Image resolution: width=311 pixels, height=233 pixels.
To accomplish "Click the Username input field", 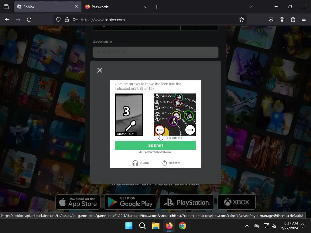I will 155,52.
